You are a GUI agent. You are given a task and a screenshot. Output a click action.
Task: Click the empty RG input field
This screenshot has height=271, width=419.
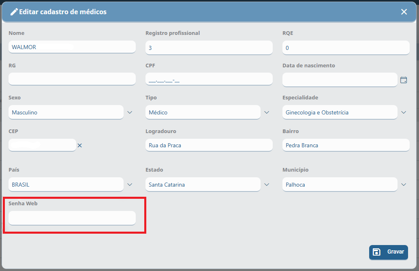[x=72, y=79]
